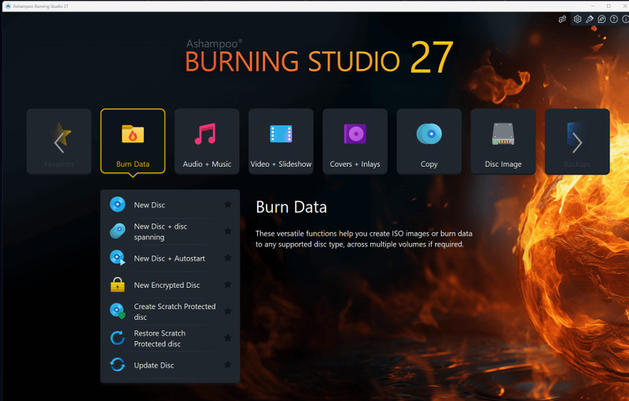Star the New Disc + disc spanning entry
Screen dimensions: 629x401
[228, 231]
